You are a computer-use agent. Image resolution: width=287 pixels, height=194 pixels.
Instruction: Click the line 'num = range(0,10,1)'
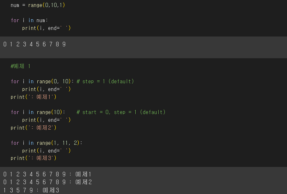[x=38, y=5]
